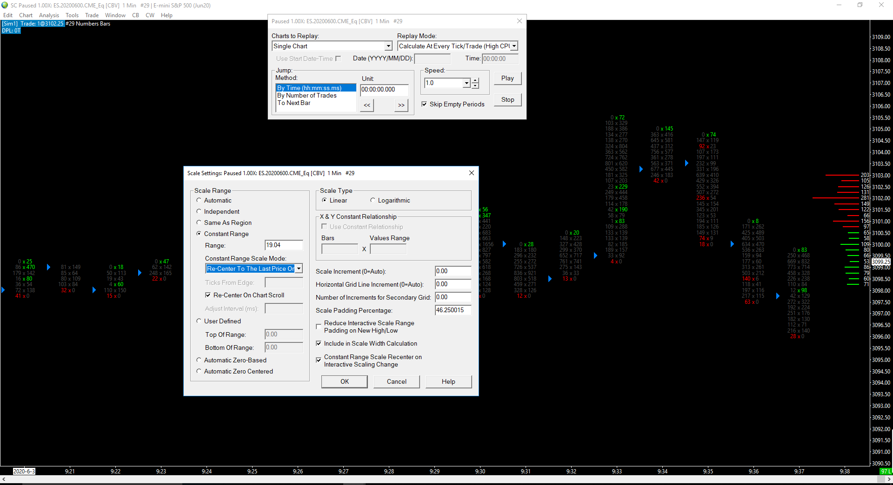Expand the Replay Mode dropdown
Image resolution: width=893 pixels, height=485 pixels.
pos(514,46)
